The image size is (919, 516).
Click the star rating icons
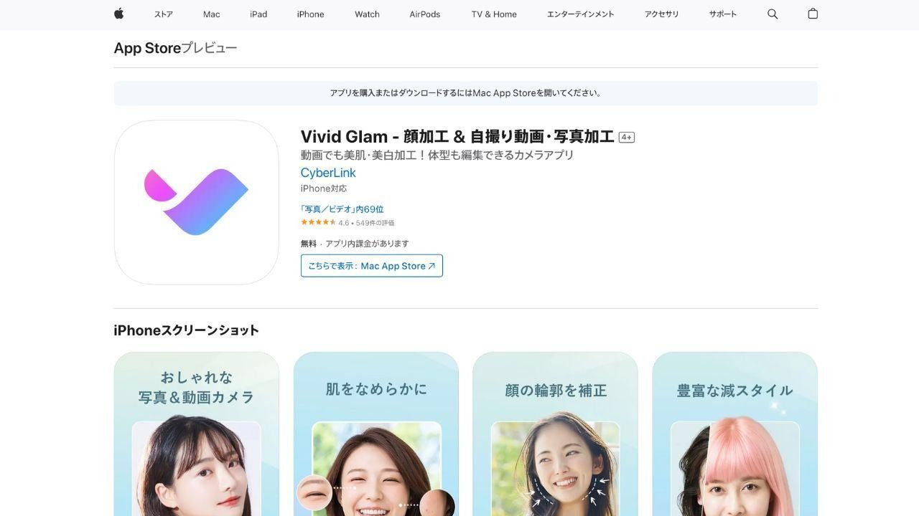coord(318,223)
